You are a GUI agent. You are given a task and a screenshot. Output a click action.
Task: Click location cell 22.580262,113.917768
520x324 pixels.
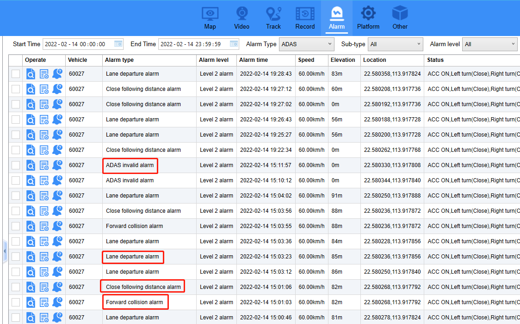tap(392, 150)
